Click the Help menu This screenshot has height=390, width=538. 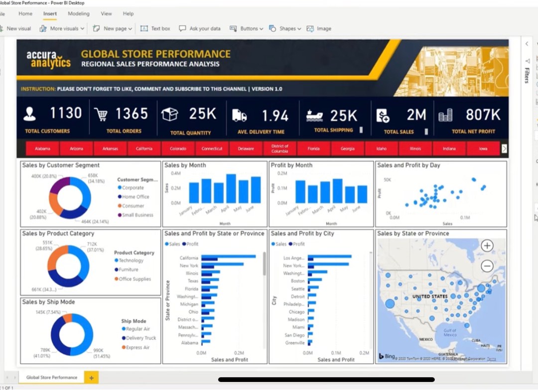tap(128, 13)
